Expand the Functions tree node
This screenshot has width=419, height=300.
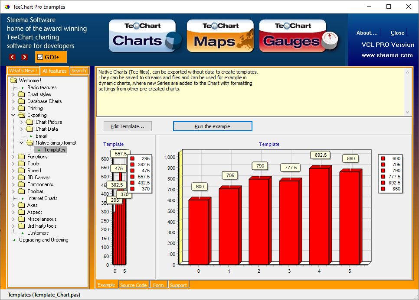point(13,157)
